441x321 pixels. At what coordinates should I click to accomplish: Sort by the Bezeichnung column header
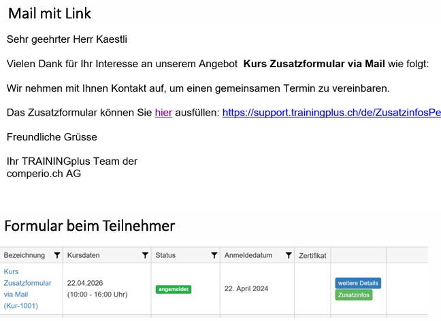coord(24,255)
